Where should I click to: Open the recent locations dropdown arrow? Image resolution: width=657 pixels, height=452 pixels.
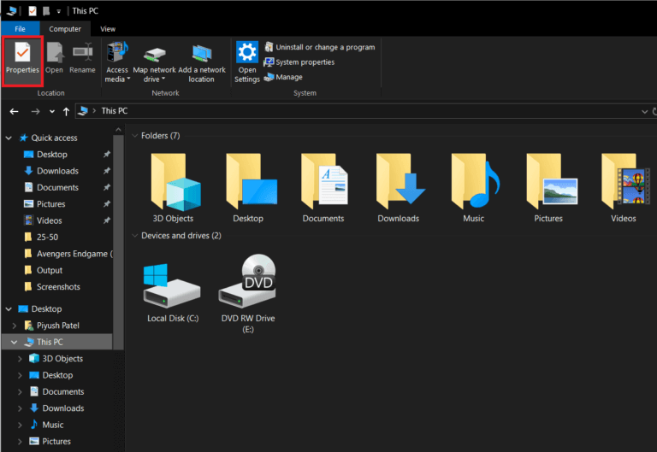pos(52,111)
